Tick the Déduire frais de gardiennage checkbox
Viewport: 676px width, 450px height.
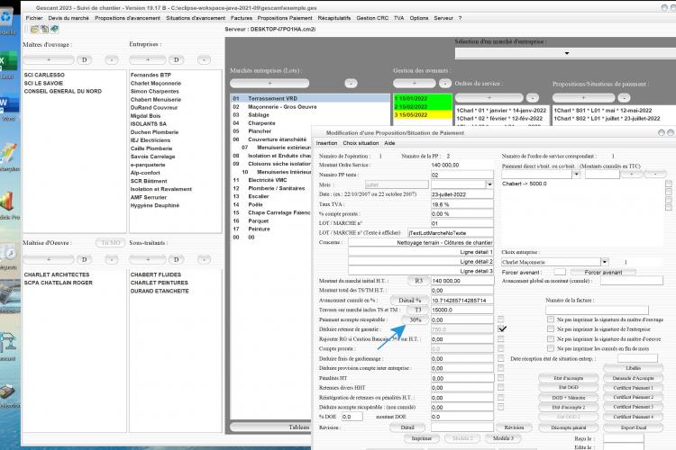(x=500, y=358)
